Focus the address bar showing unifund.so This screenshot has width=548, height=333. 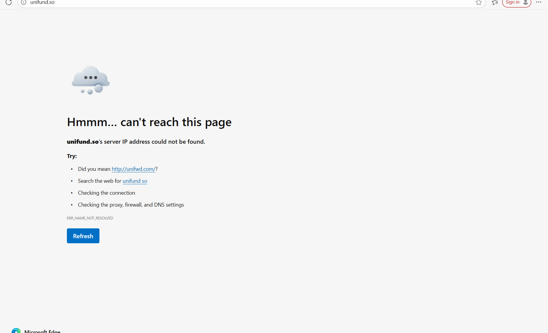(x=239, y=2)
